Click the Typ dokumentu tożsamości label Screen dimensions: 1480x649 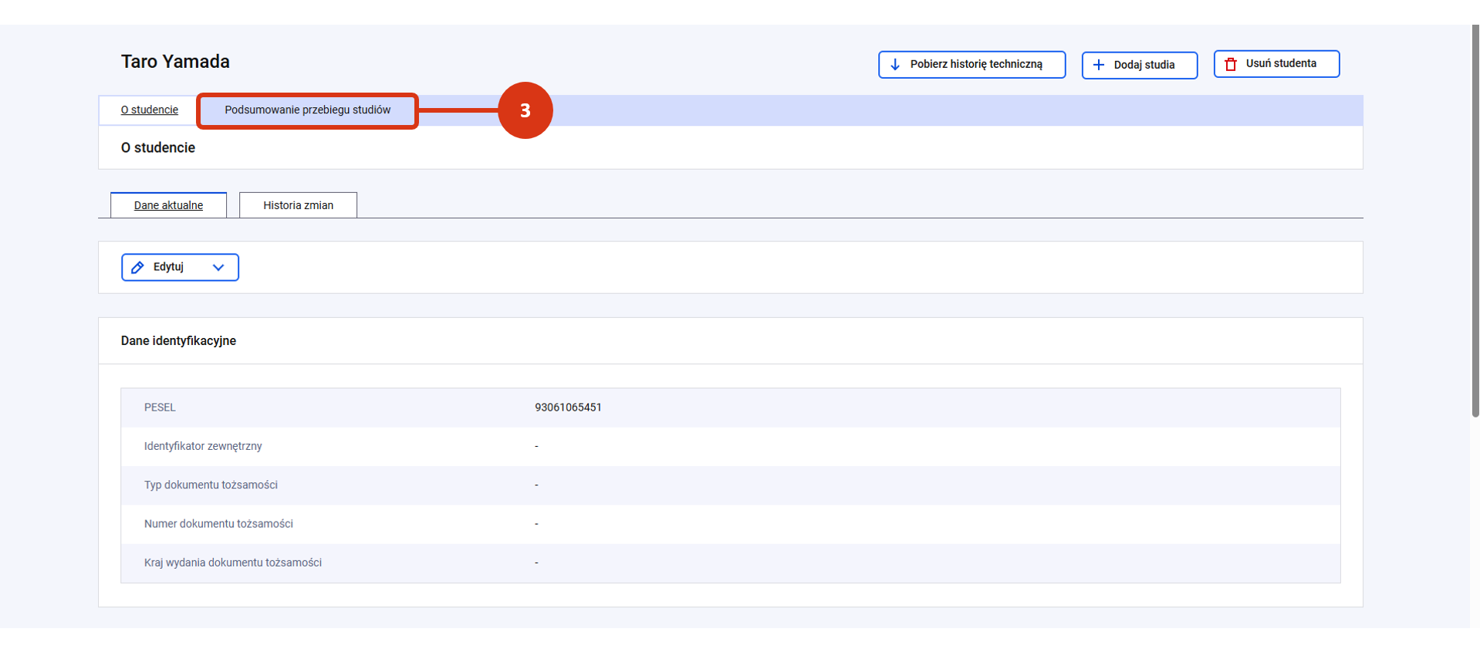click(211, 485)
